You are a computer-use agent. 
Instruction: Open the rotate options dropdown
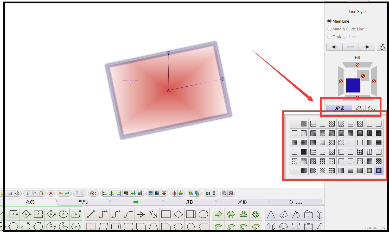tap(93, 194)
